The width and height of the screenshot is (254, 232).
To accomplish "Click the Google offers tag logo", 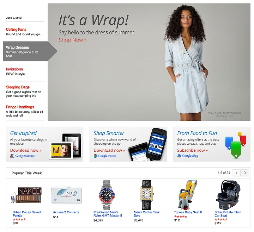I will [x=179, y=156].
